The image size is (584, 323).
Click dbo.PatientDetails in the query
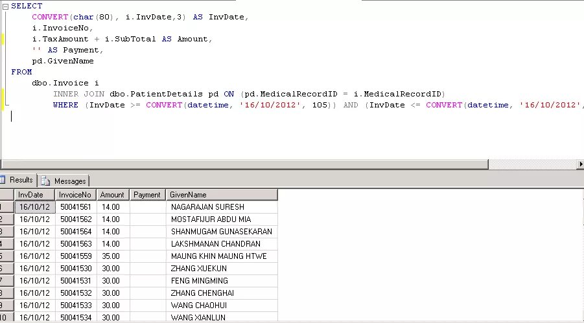(156, 94)
